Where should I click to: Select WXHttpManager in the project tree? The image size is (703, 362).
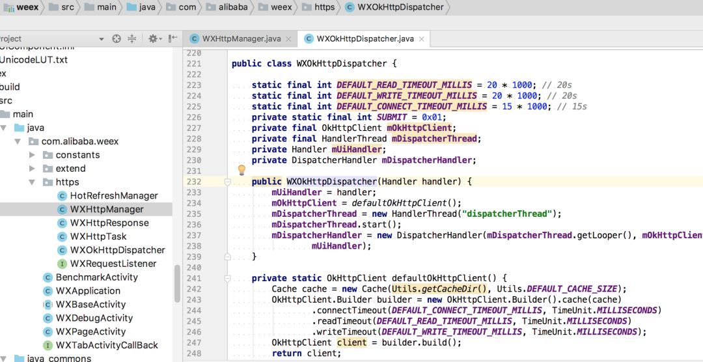[x=107, y=210]
